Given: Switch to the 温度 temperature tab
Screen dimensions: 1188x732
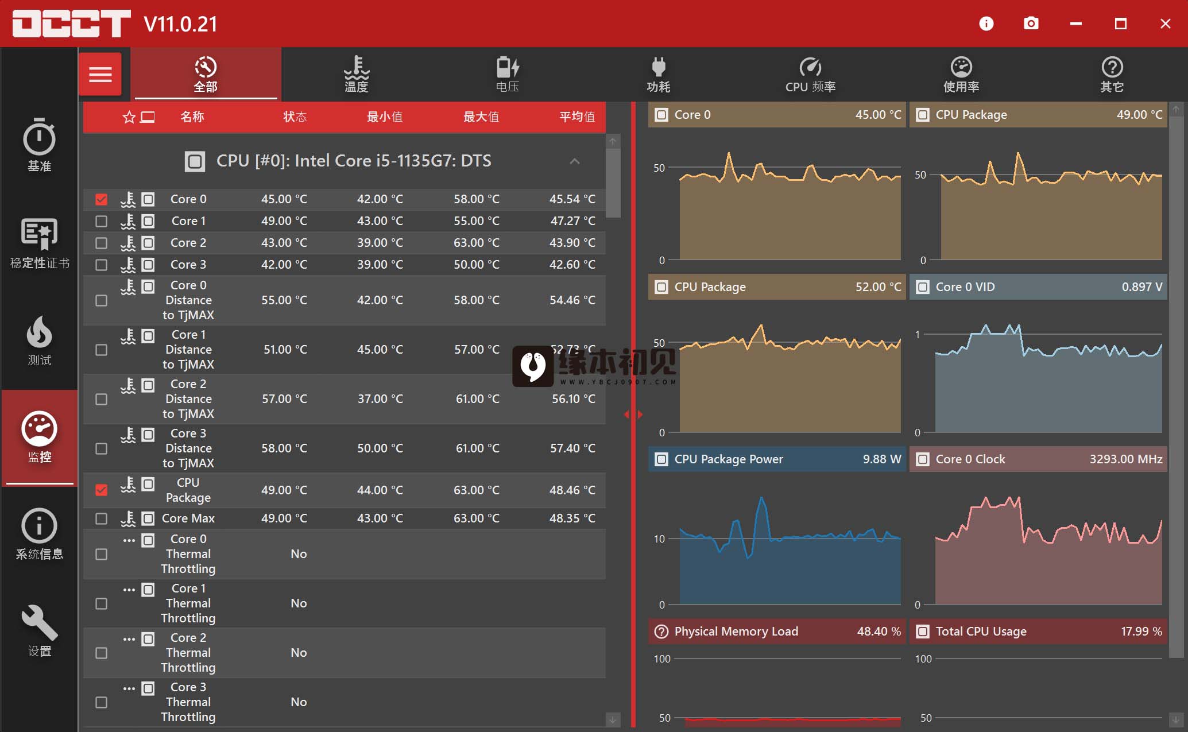Looking at the screenshot, I should coord(357,74).
